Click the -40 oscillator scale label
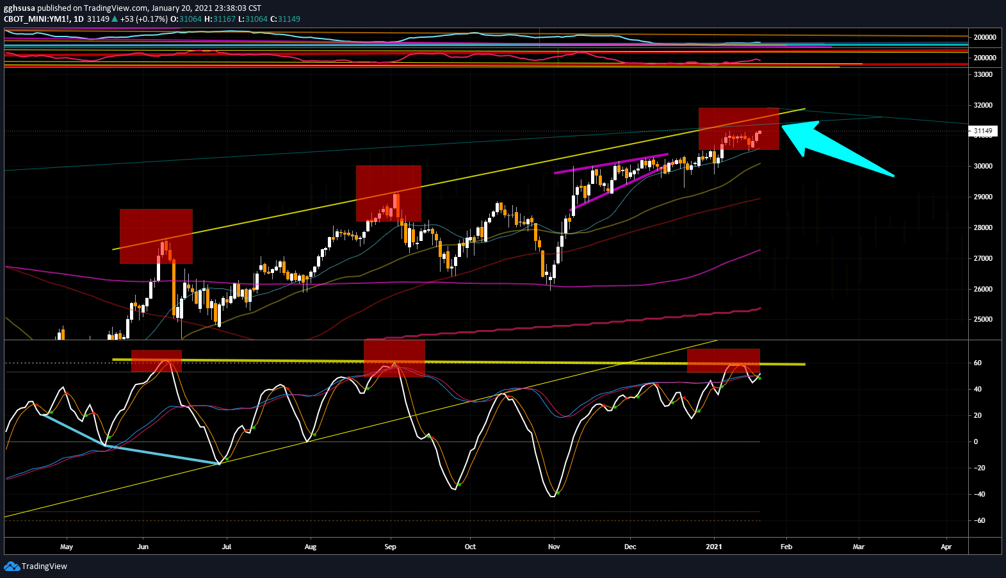The height and width of the screenshot is (578, 1006). 980,494
